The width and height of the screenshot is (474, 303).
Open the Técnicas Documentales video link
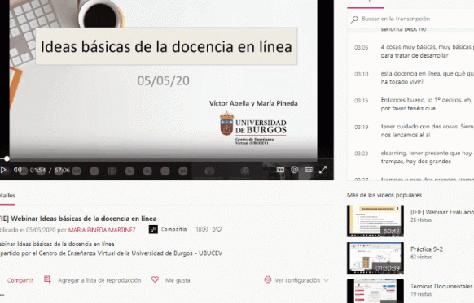pos(442,286)
